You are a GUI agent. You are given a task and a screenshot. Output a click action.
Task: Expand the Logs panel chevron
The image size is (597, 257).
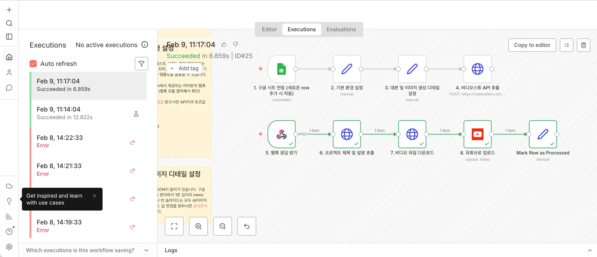[x=589, y=250]
